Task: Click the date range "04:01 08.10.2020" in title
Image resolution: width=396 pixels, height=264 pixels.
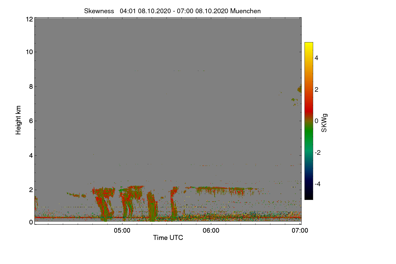Action: pyautogui.click(x=146, y=11)
